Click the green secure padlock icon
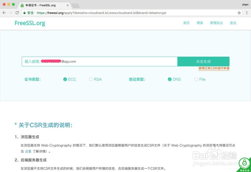Viewport: 251px width, 172px height. 24,13
